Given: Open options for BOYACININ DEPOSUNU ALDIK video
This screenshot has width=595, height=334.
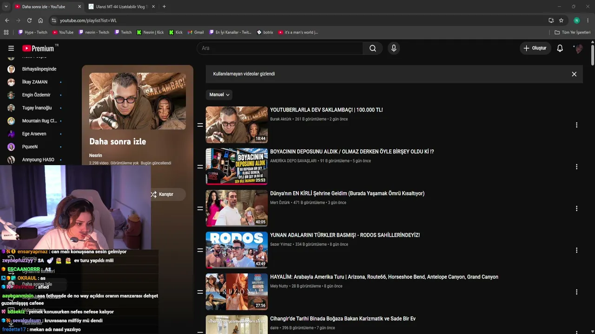Looking at the screenshot, I should point(576,167).
